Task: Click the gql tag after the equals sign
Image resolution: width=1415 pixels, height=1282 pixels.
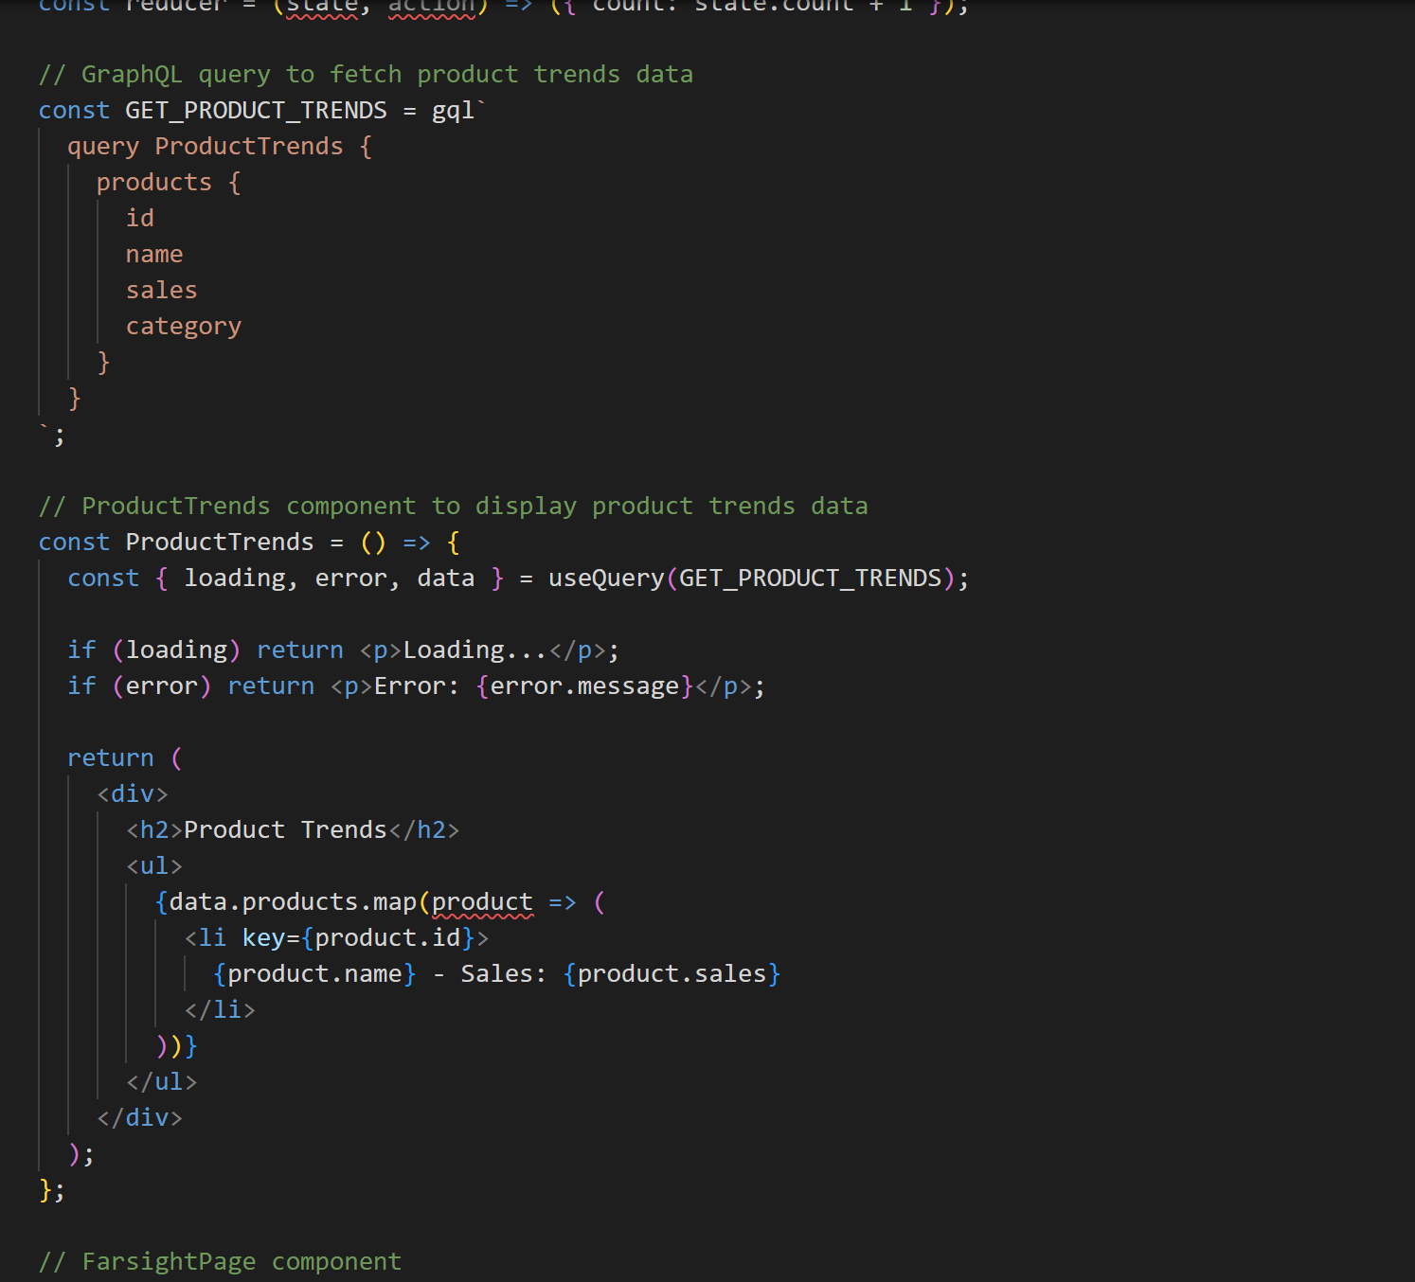Action: click(453, 111)
